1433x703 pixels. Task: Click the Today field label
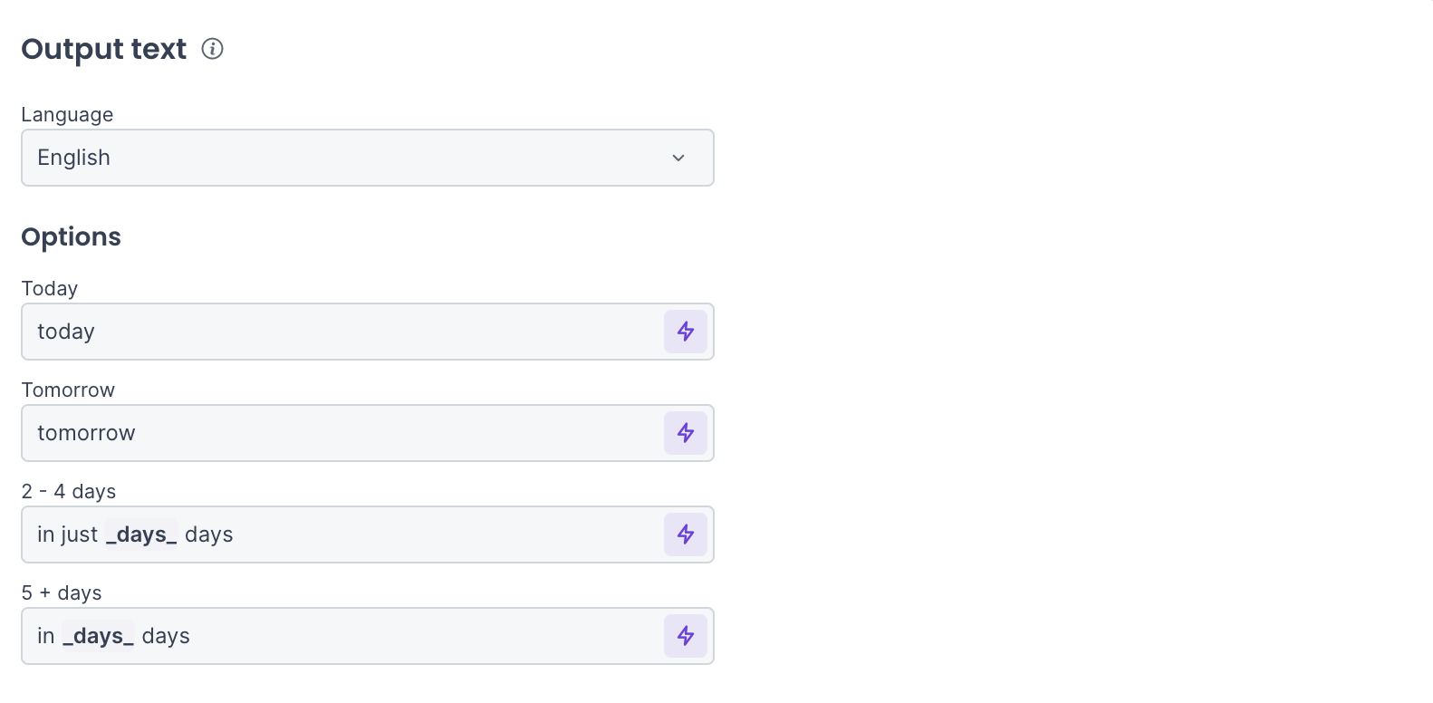pyautogui.click(x=50, y=289)
